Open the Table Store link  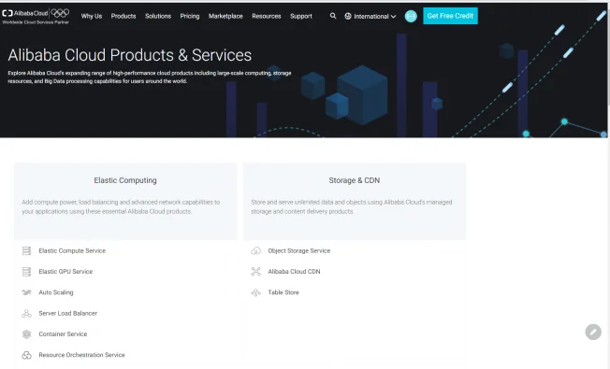(x=283, y=292)
